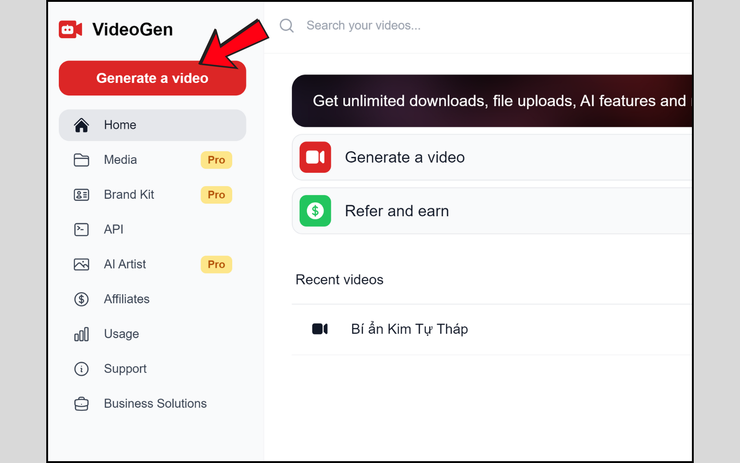Click the Home house icon
Screen dimensions: 740x463
click(81, 125)
